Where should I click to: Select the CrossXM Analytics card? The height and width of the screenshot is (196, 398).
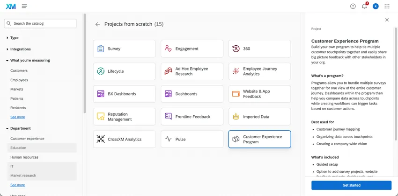tap(124, 139)
